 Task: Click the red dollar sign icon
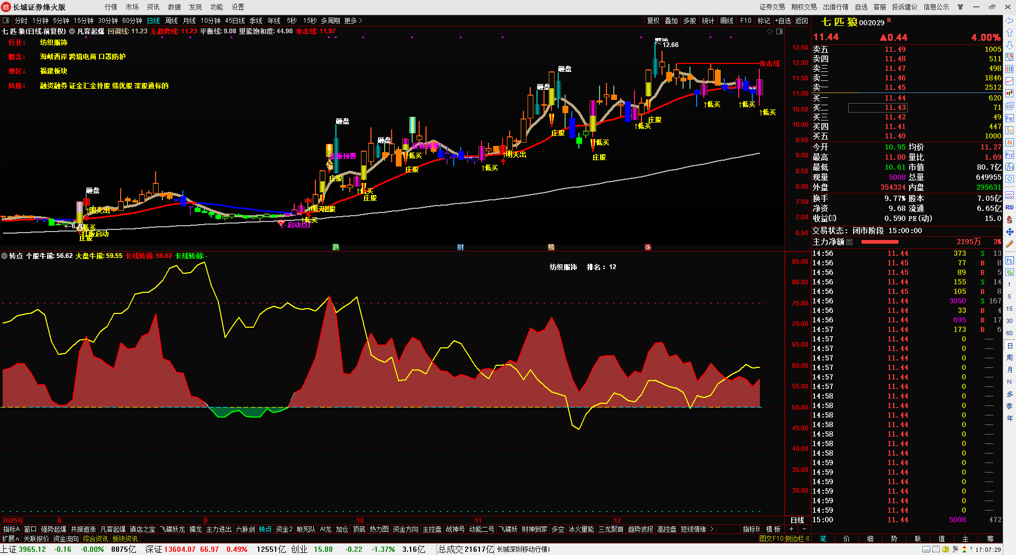pyautogui.click(x=1010, y=219)
